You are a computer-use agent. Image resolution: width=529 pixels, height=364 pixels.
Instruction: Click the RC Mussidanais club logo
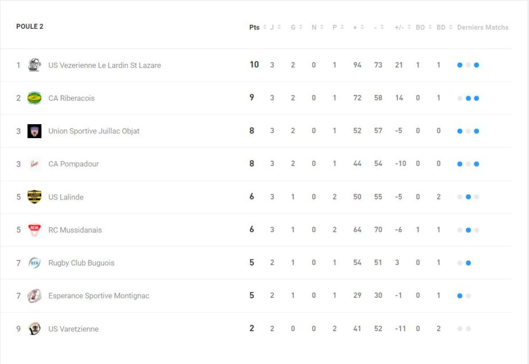pyautogui.click(x=34, y=230)
